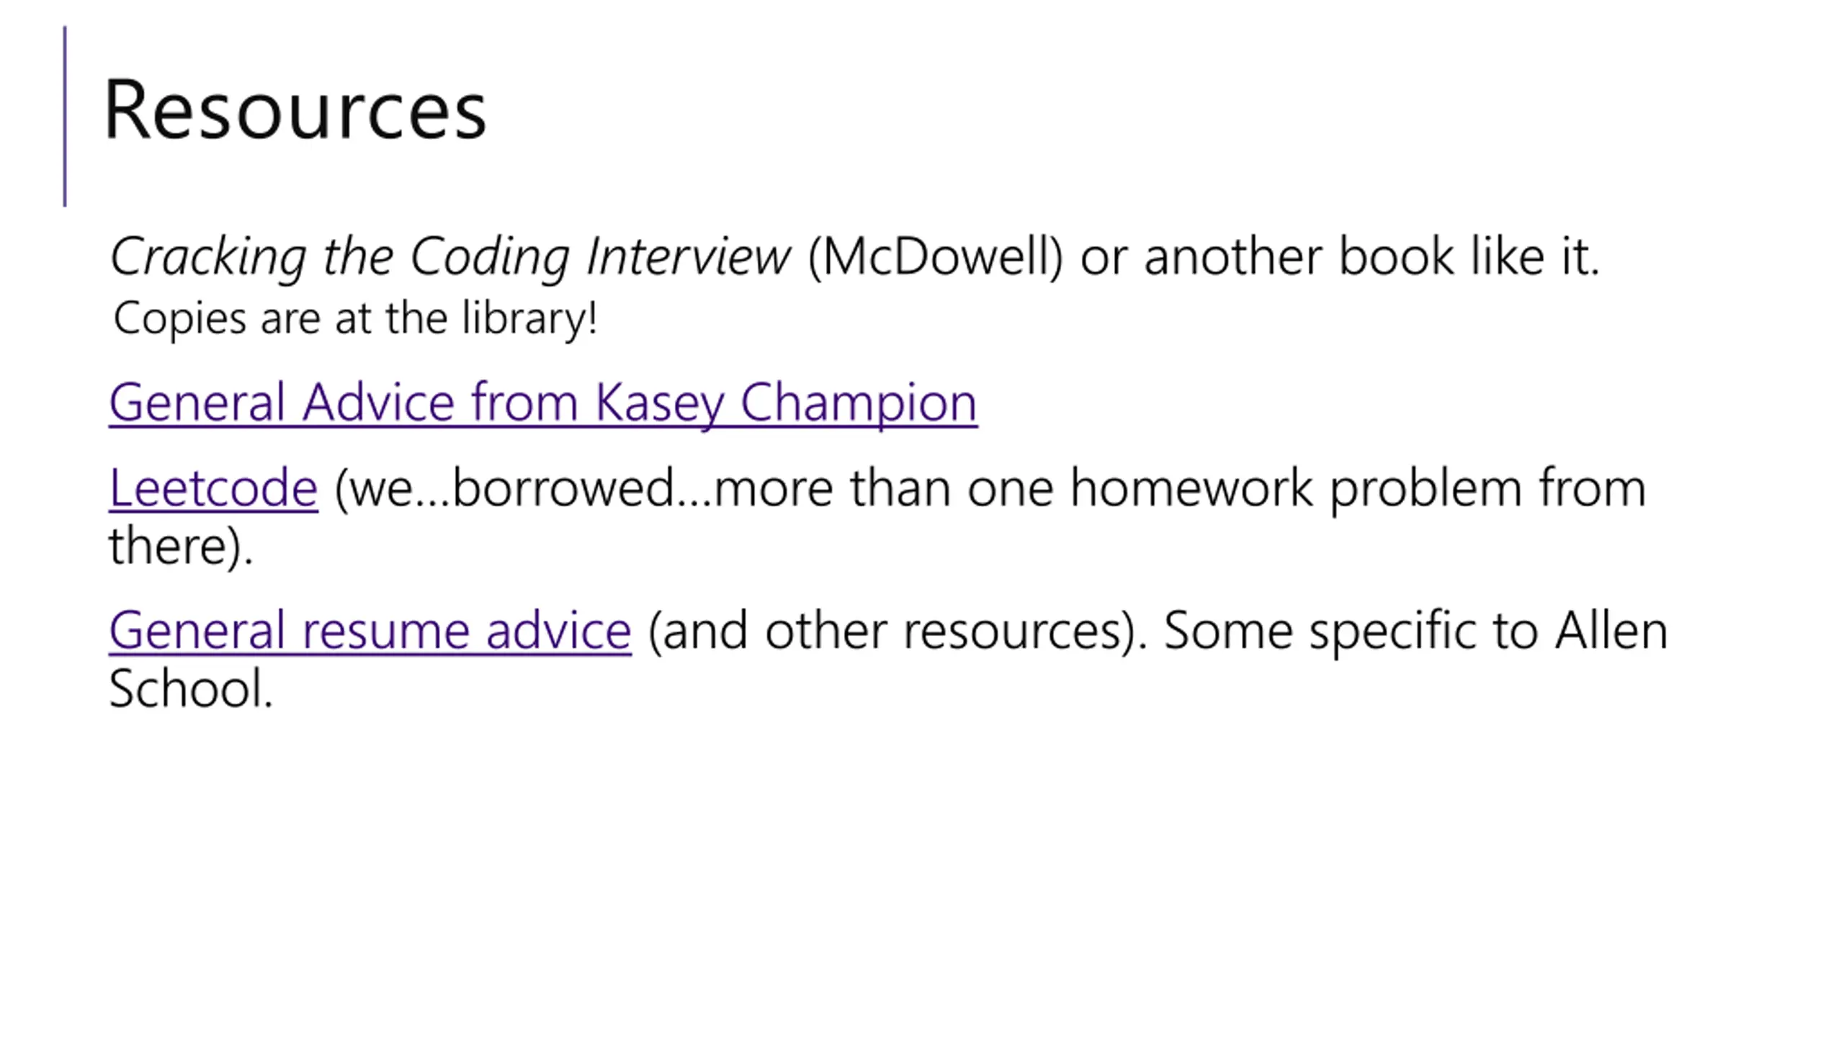Click the word 'library!' in the sub-bullet
This screenshot has width=1844, height=1037.
click(529, 318)
